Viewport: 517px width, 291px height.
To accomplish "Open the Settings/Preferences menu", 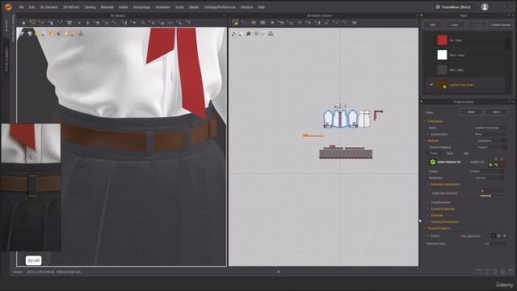I will (x=220, y=7).
